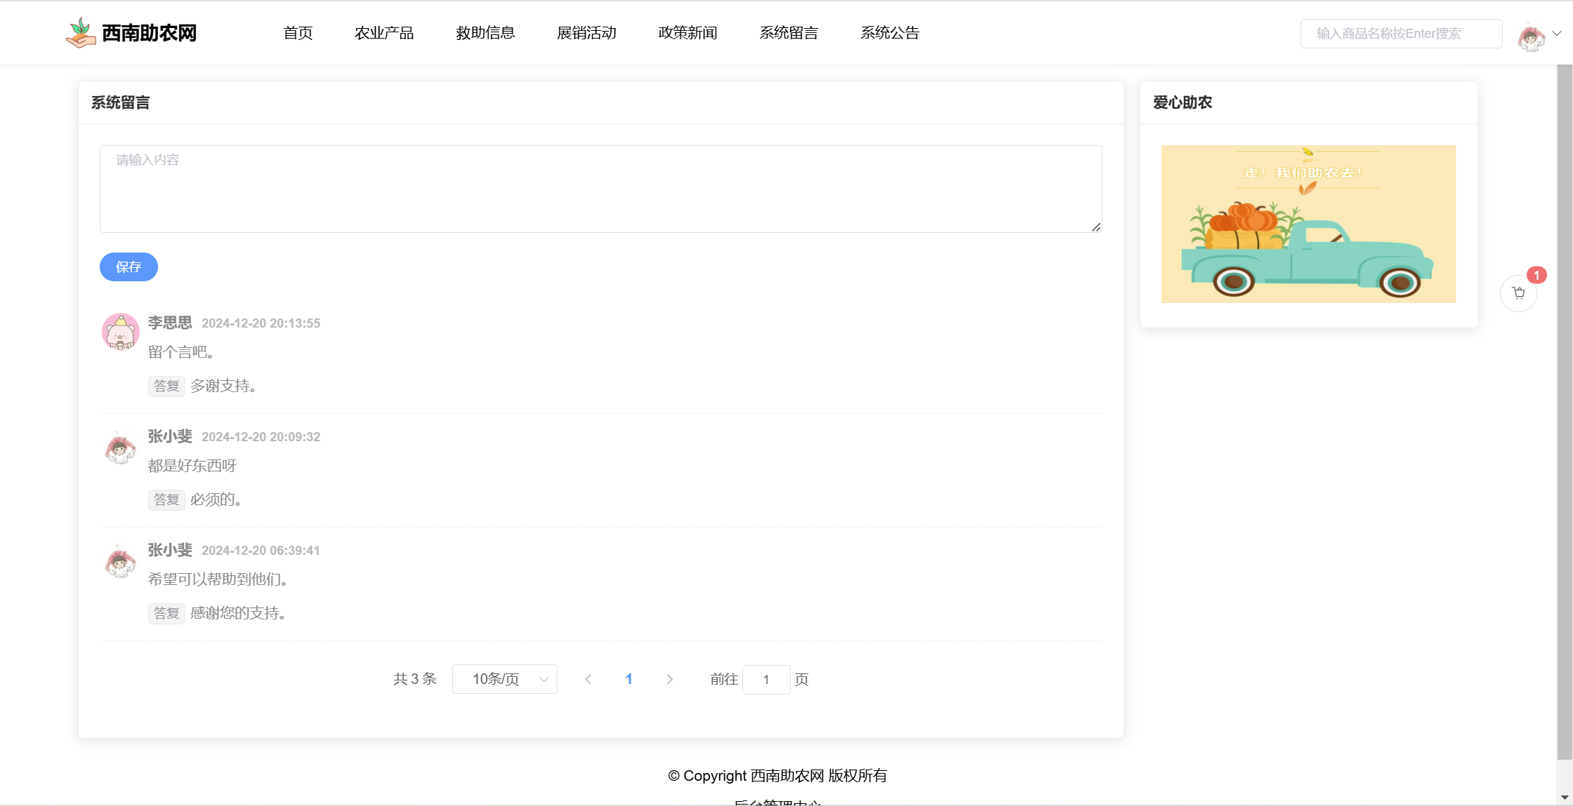Click the user avatar in the header

(x=1531, y=36)
